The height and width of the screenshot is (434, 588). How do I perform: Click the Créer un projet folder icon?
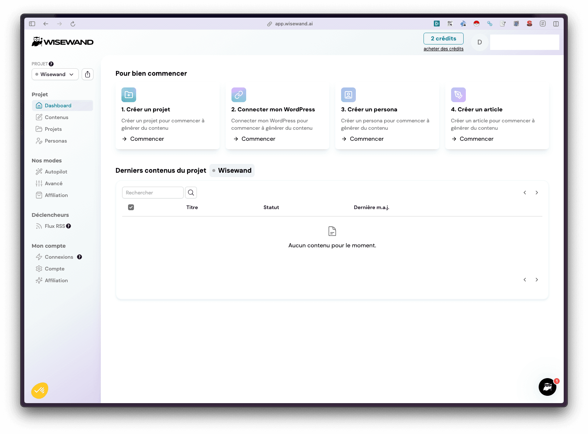129,95
